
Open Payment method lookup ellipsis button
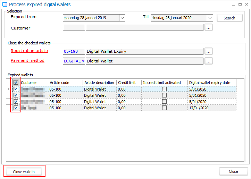click(x=208, y=61)
